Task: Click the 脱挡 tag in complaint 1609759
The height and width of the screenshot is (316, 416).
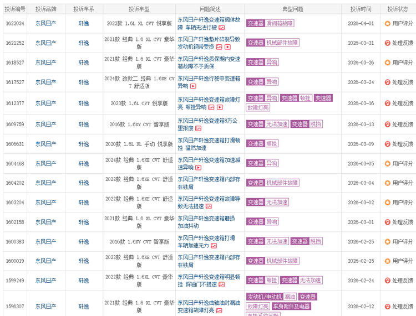Action: (315, 125)
